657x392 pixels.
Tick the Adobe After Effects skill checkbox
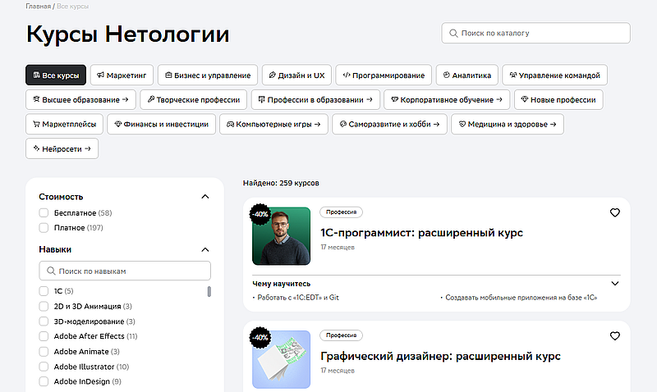[44, 336]
